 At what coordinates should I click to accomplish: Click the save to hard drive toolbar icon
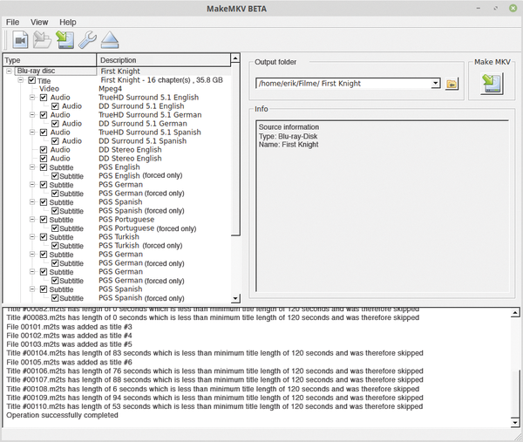click(x=65, y=40)
